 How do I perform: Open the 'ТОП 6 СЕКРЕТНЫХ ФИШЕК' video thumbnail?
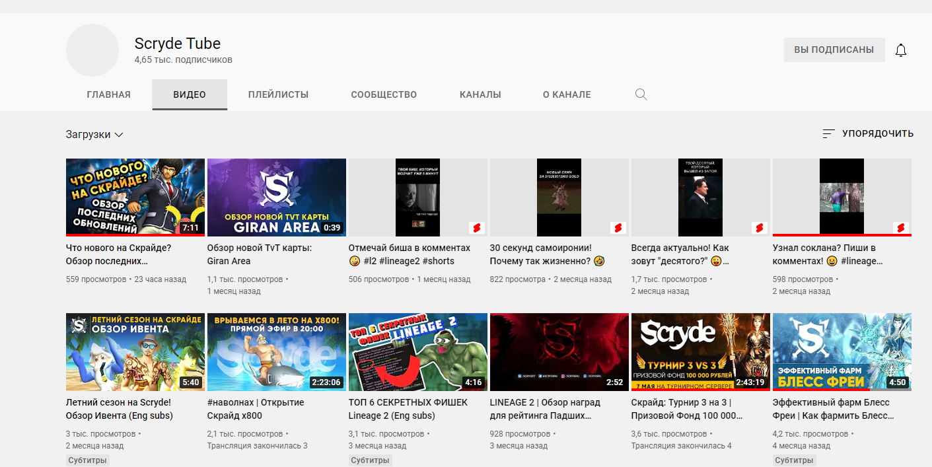[417, 351]
